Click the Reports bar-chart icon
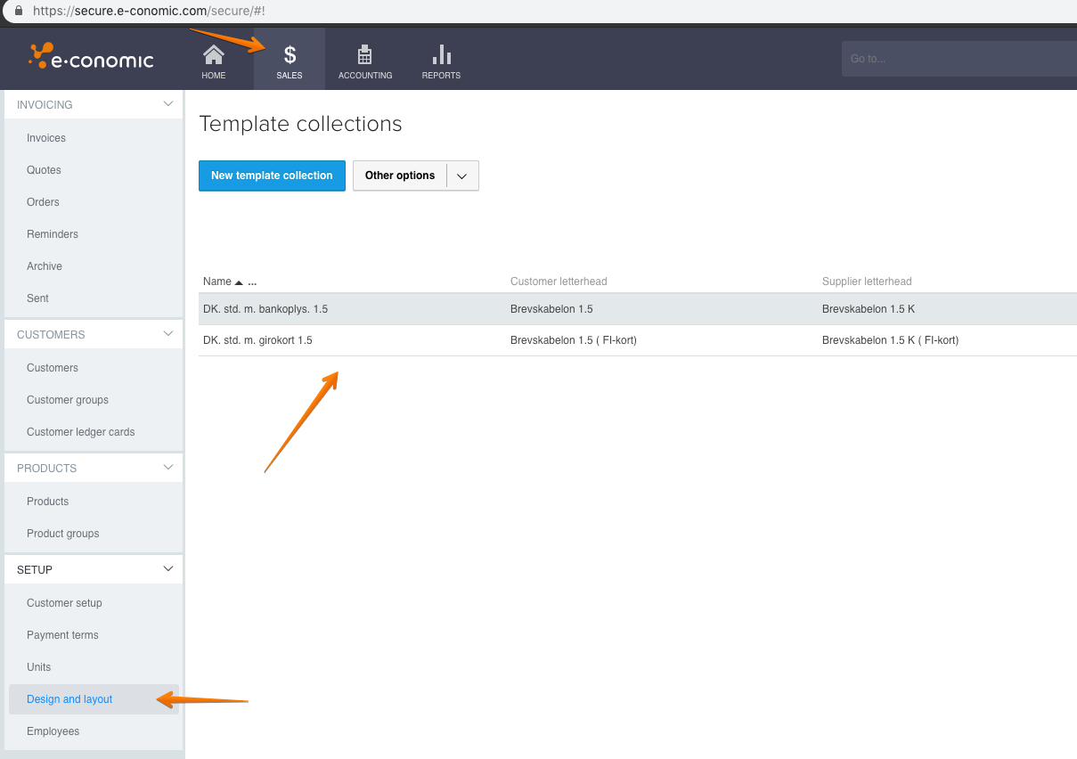The width and height of the screenshot is (1077, 759). point(440,57)
